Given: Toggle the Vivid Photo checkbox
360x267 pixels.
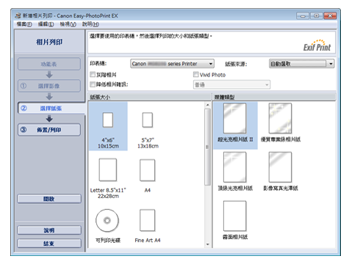Looking at the screenshot, I should point(196,74).
